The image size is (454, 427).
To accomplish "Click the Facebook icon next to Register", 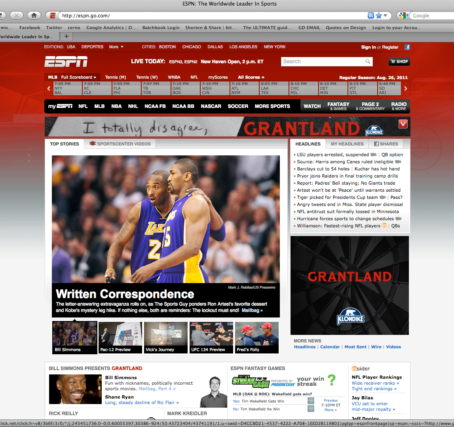I will (407, 47).
